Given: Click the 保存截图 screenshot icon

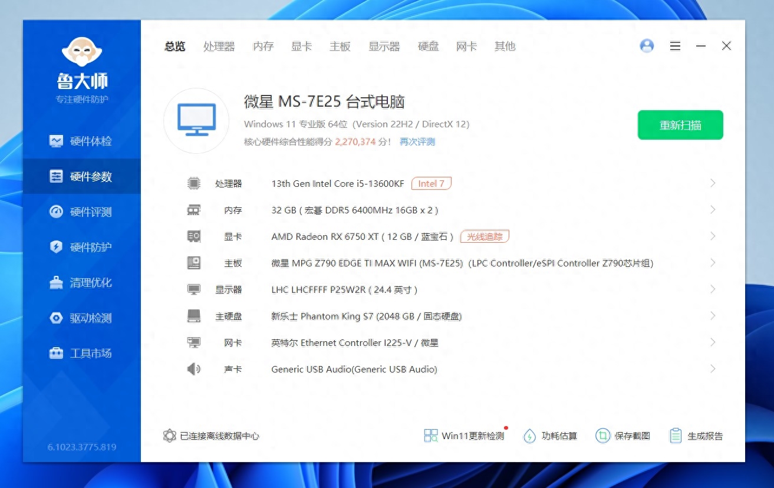Looking at the screenshot, I should coord(602,436).
